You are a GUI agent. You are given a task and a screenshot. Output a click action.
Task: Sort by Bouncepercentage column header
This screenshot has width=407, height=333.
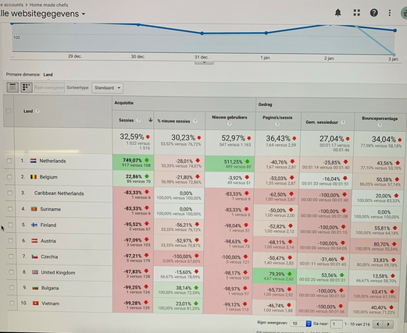click(380, 119)
